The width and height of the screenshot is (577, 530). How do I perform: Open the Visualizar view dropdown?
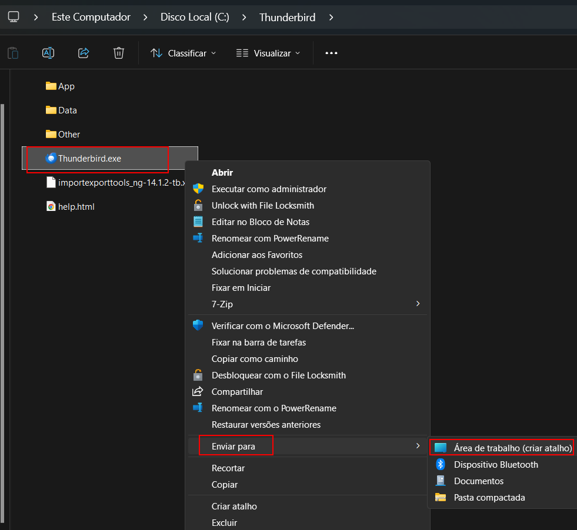[268, 53]
